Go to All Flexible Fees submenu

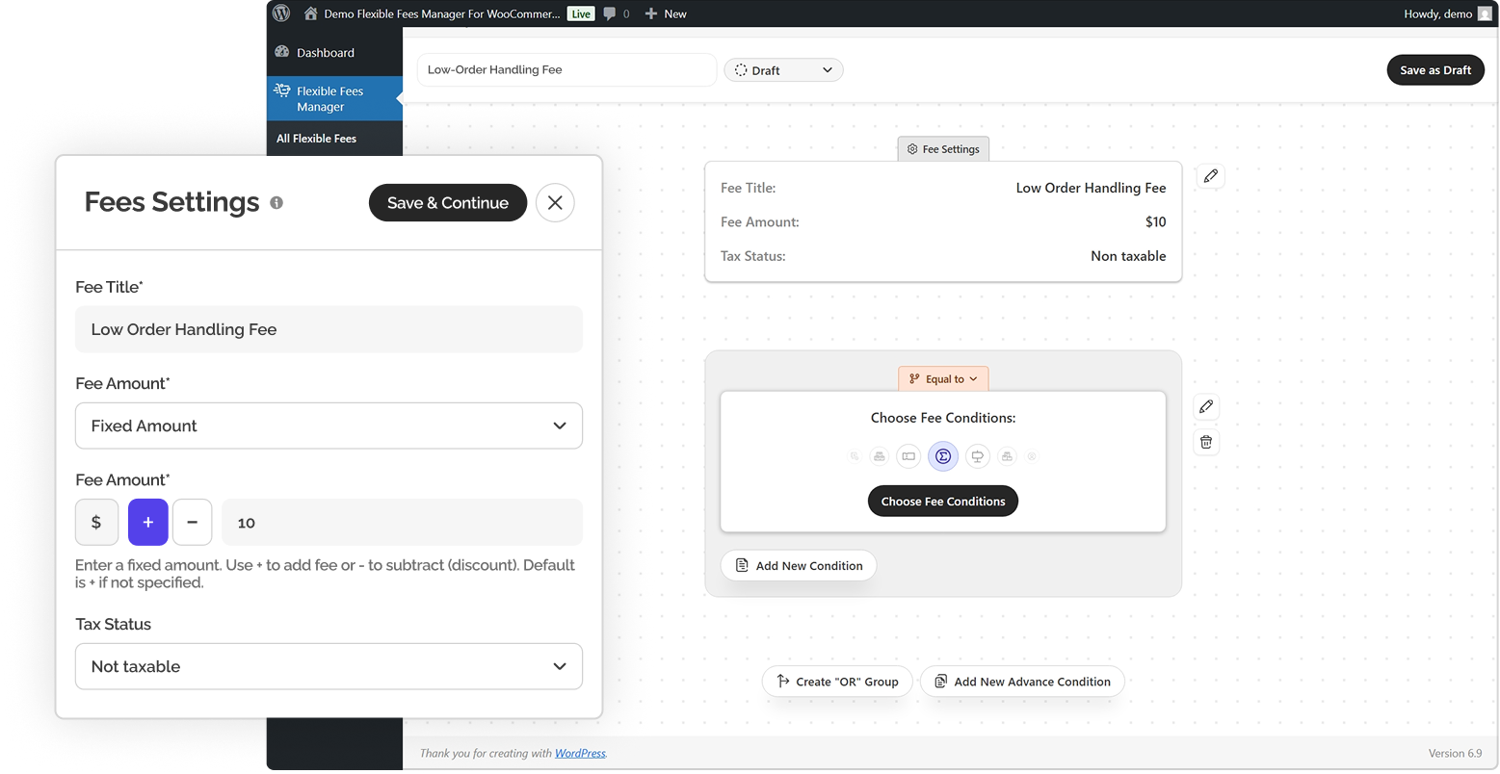tap(316, 139)
